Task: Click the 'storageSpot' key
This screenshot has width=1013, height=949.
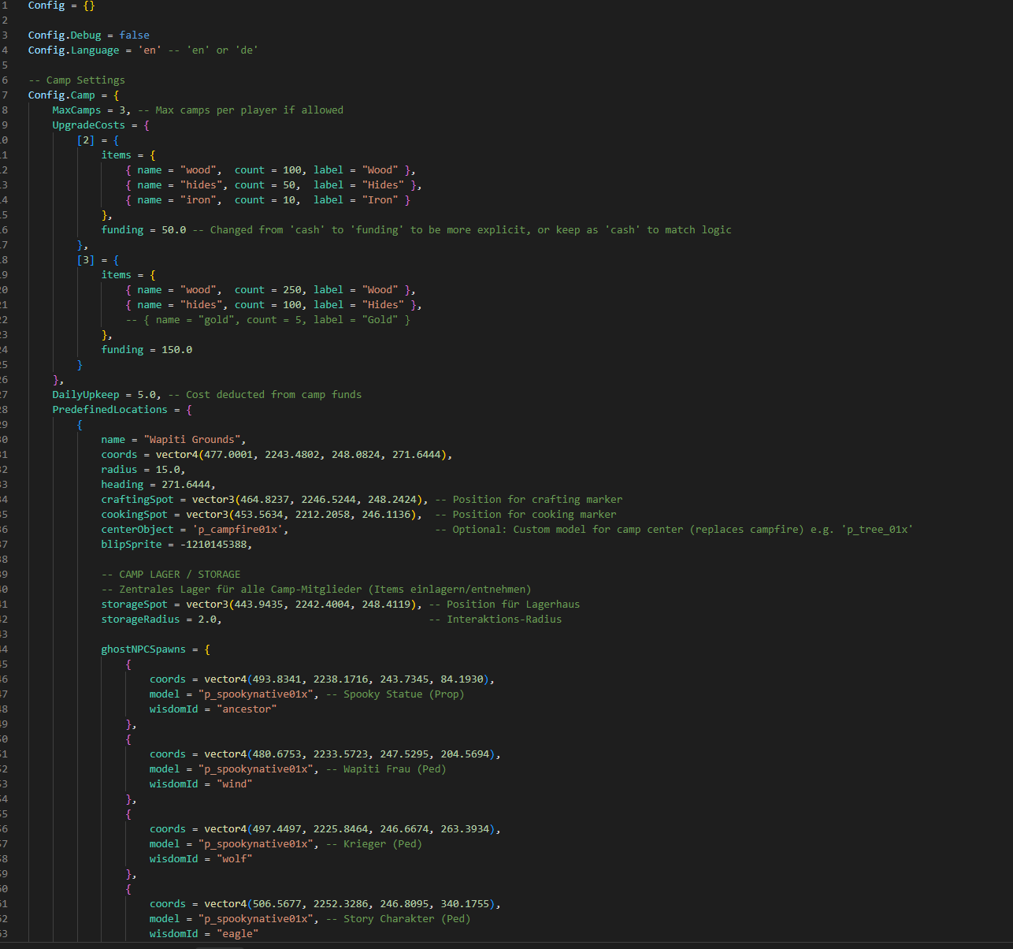Action: 134,605
